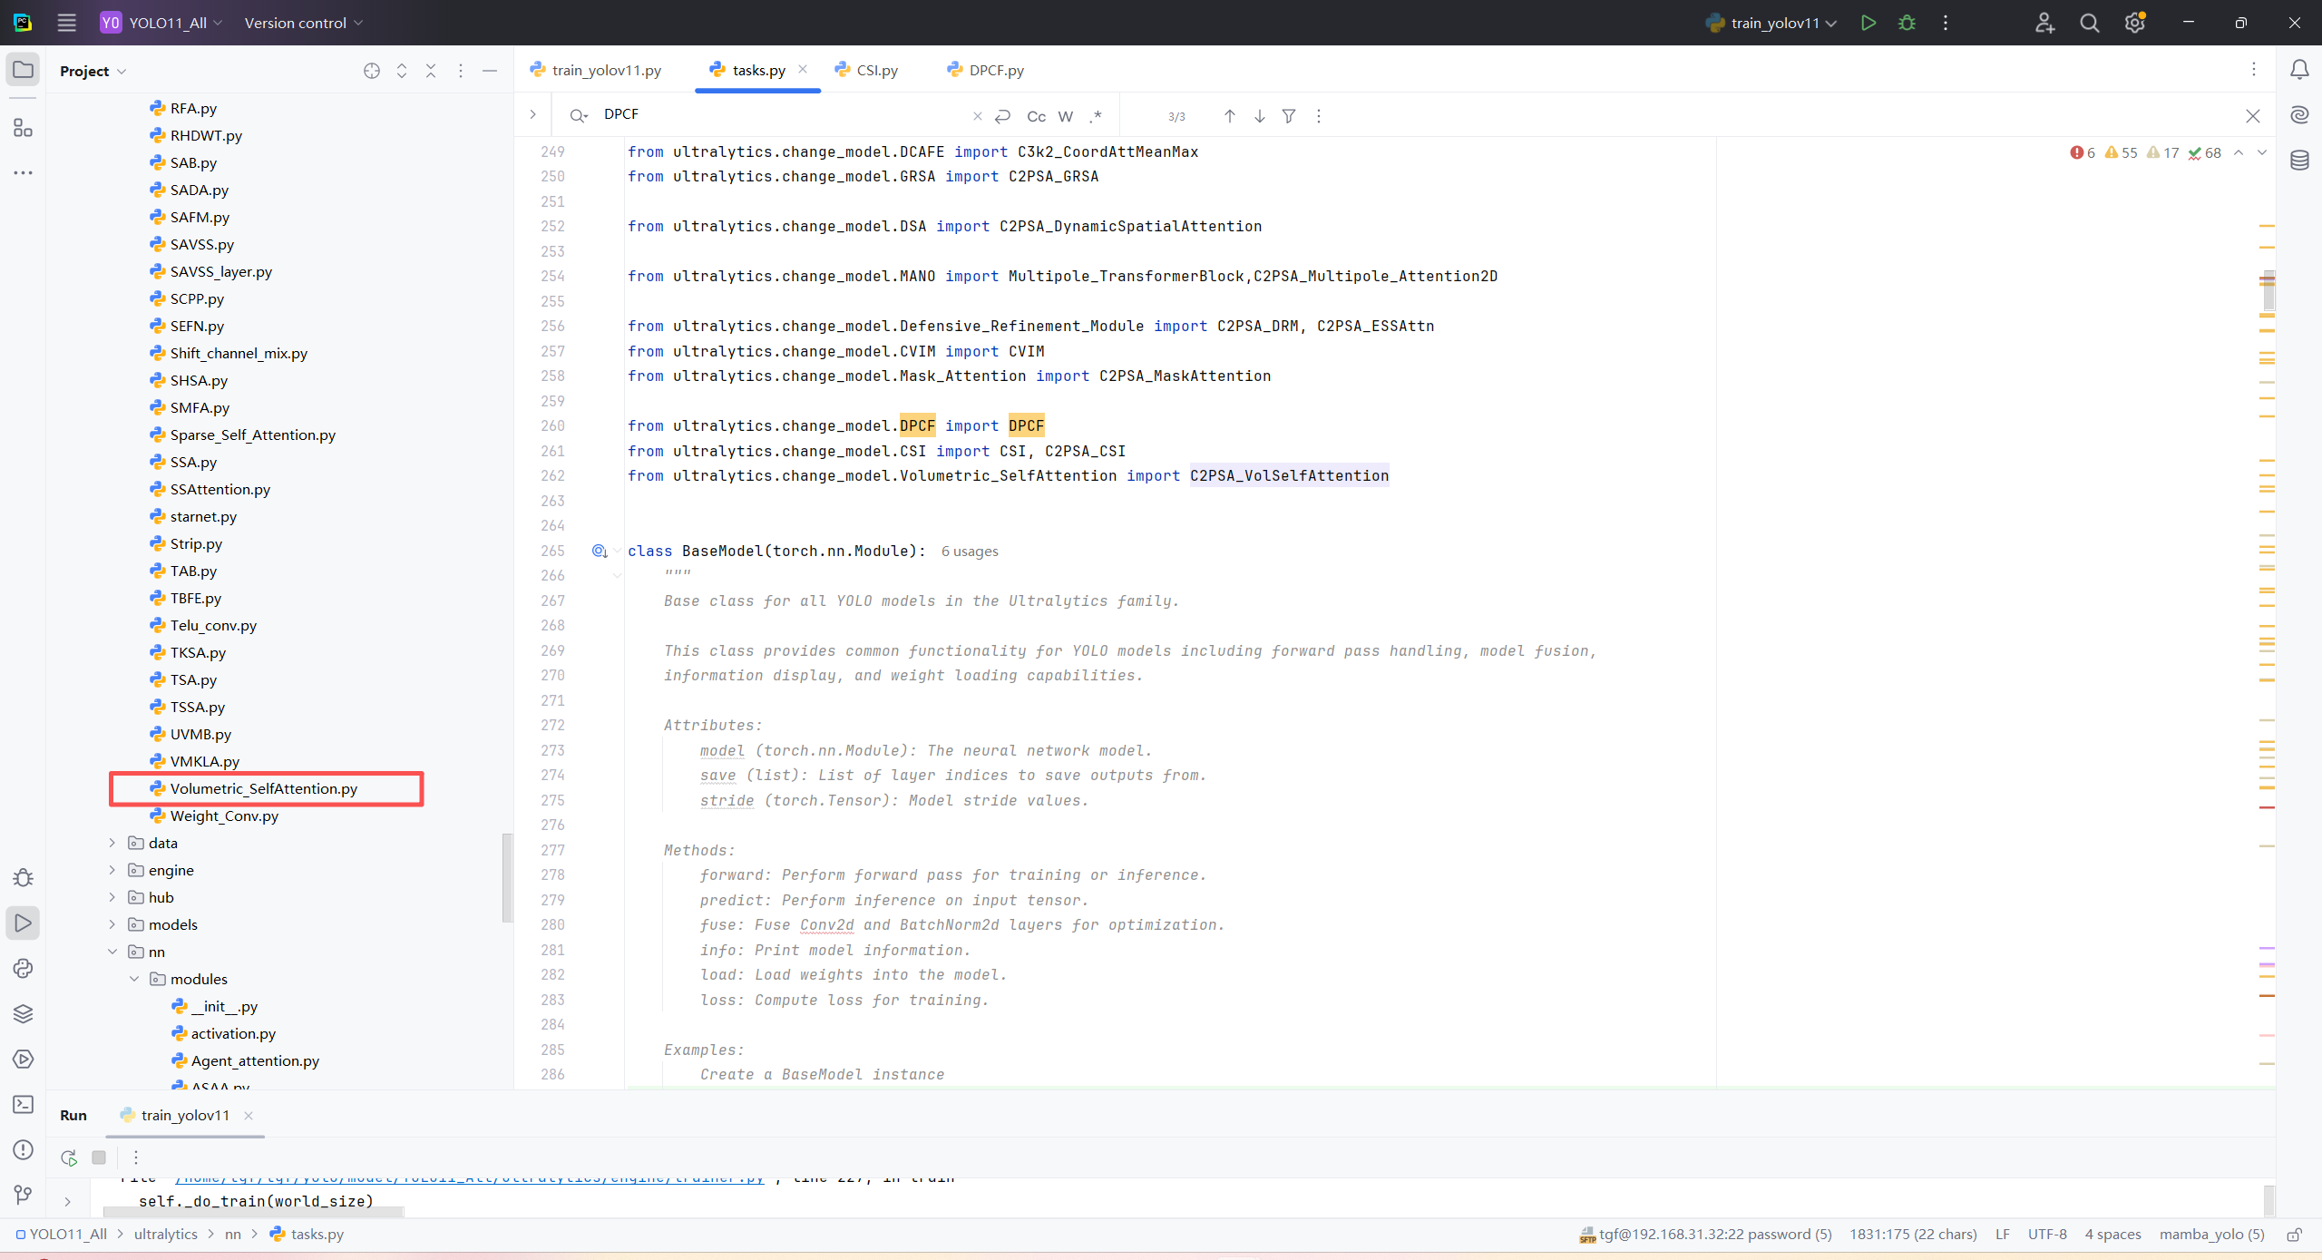Collapse the nn folder

coord(112,952)
